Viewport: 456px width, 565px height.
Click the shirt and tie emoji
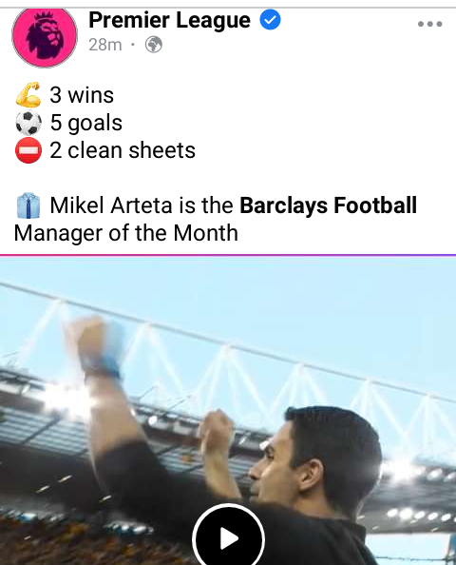[x=28, y=205]
